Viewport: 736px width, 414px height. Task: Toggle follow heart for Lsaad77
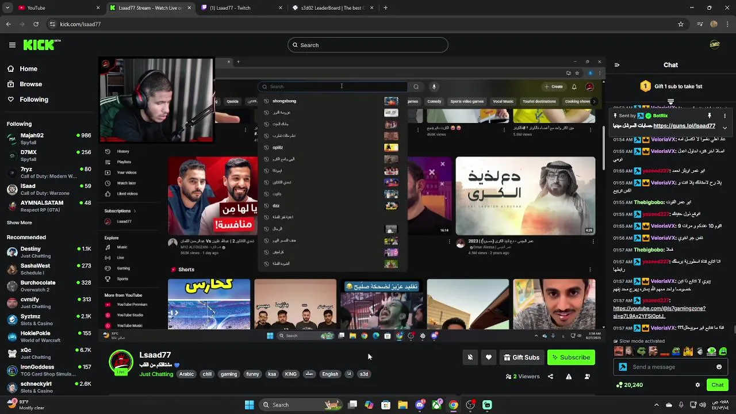(x=488, y=357)
